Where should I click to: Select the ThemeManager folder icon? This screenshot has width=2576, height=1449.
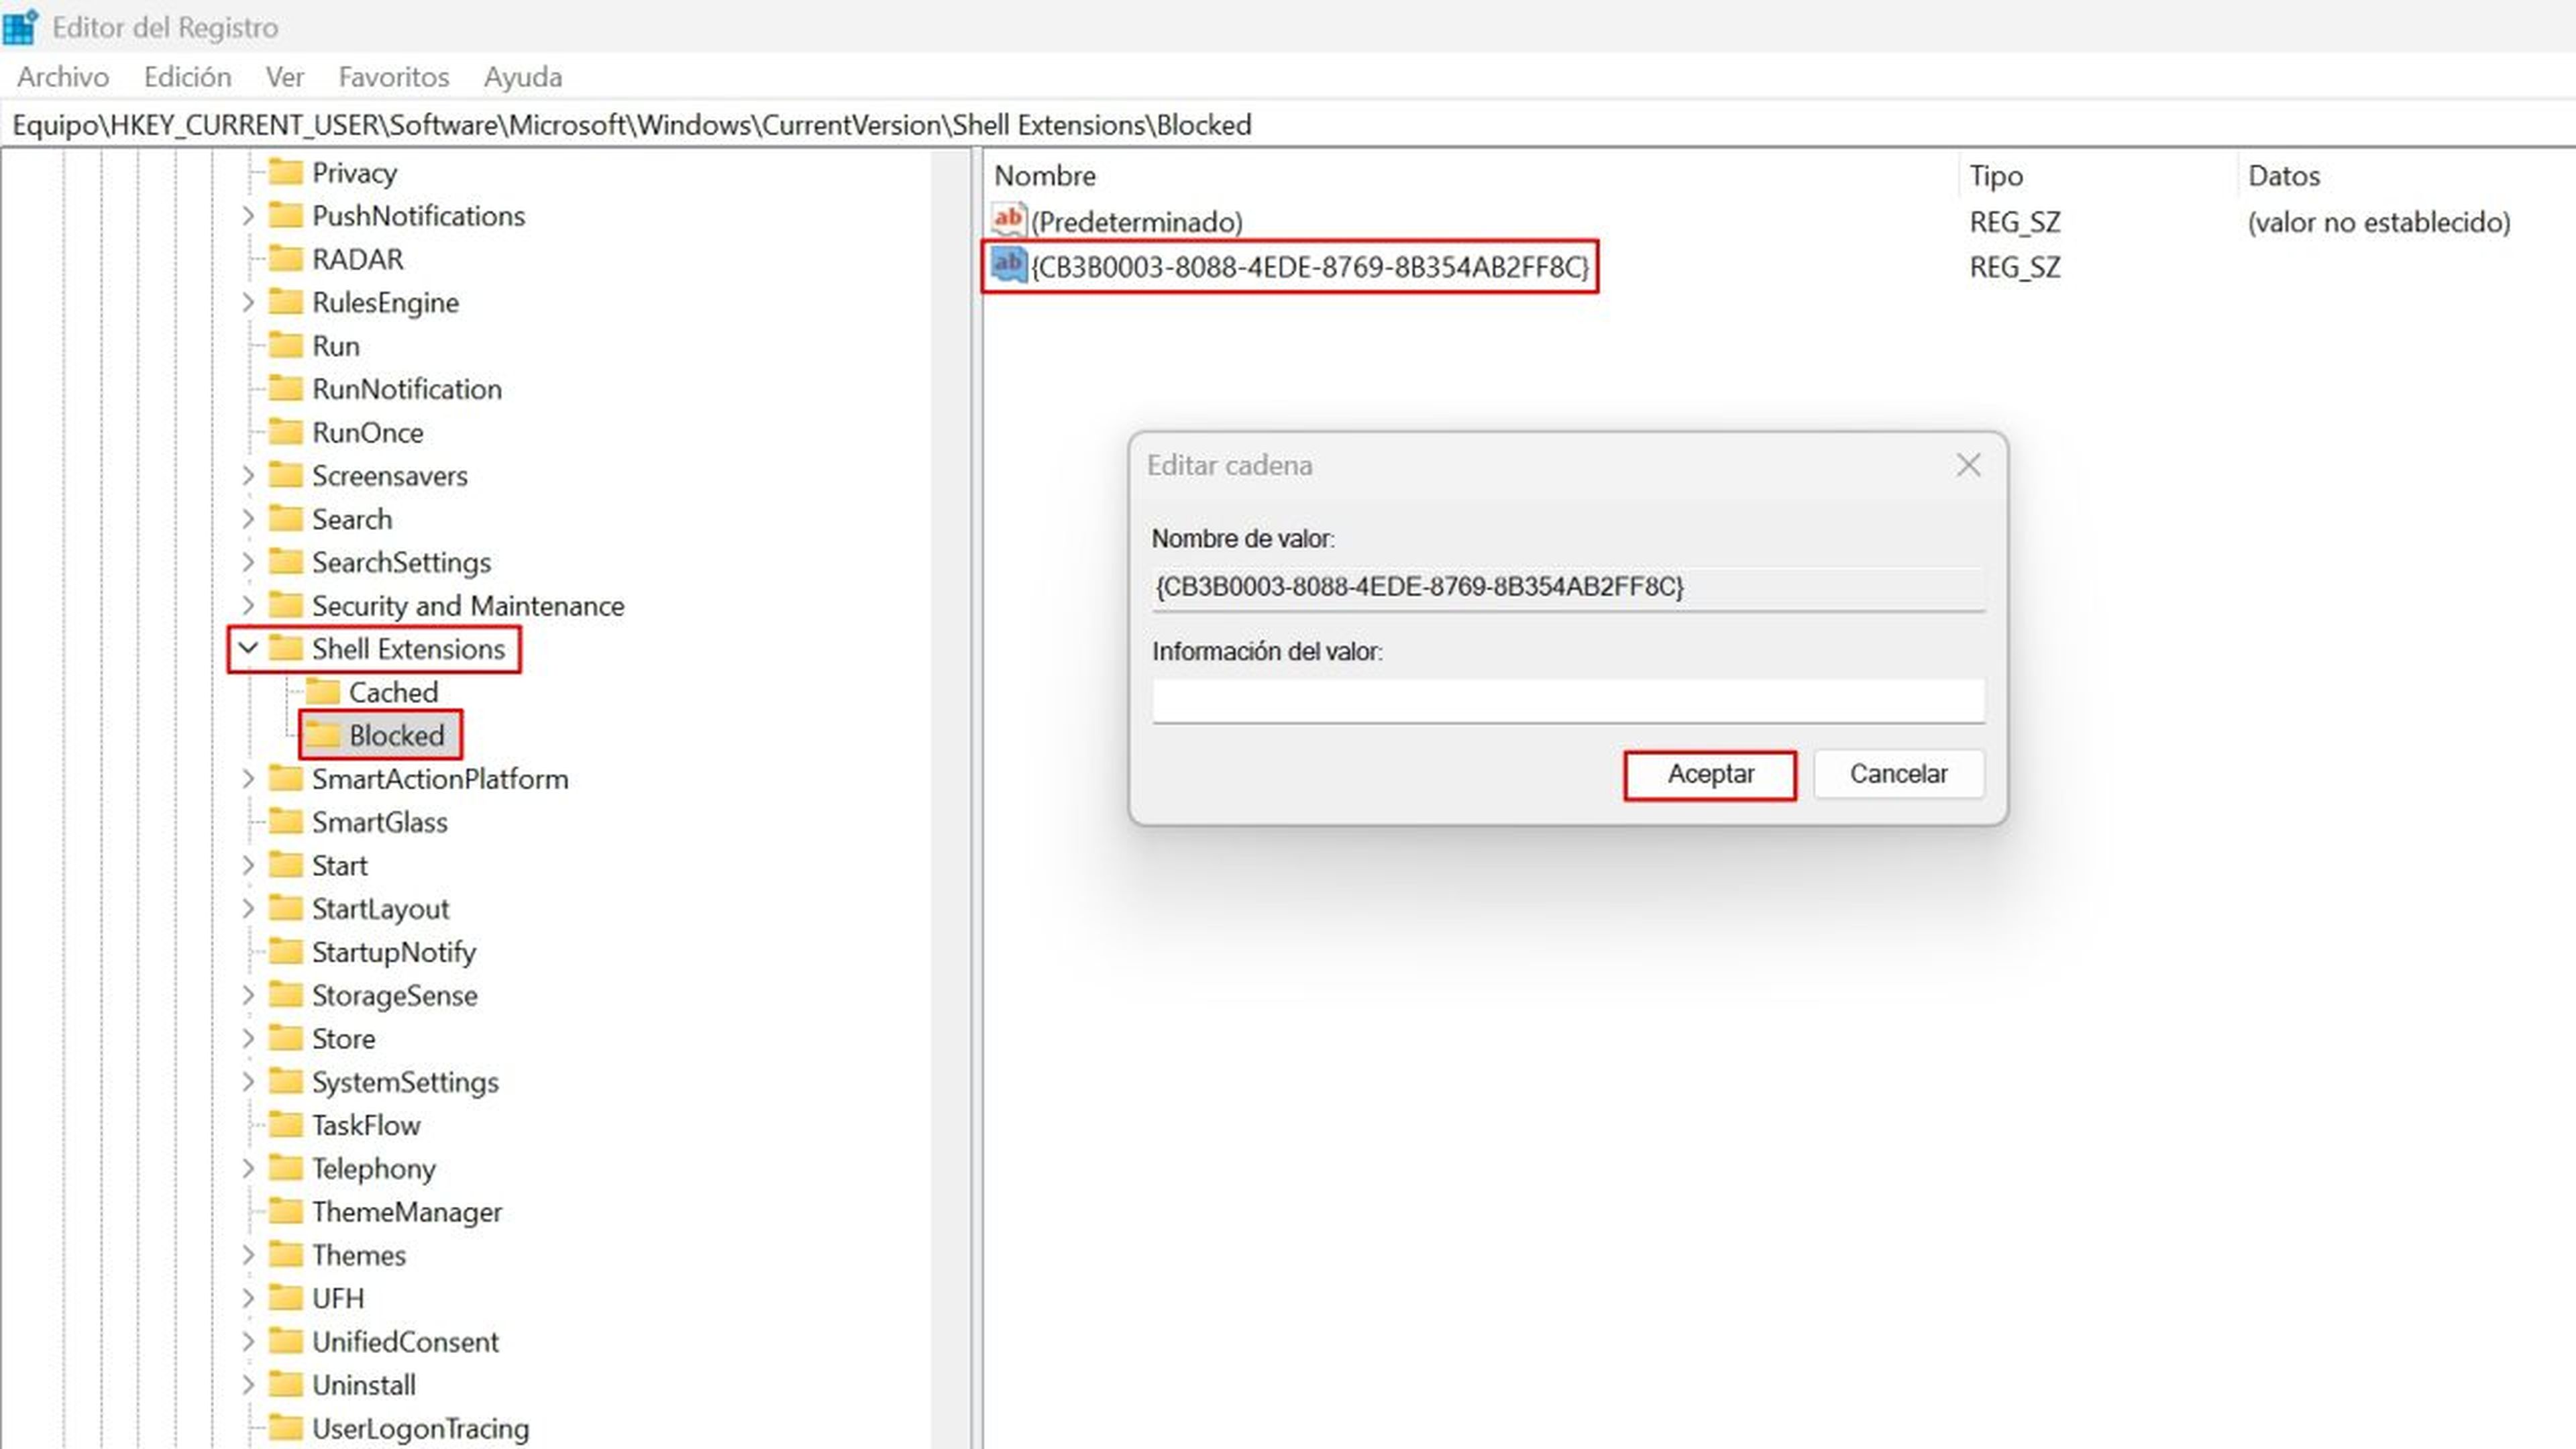click(286, 1212)
